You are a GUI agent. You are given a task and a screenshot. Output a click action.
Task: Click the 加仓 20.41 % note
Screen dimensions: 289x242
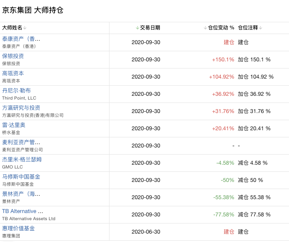[x=254, y=128]
